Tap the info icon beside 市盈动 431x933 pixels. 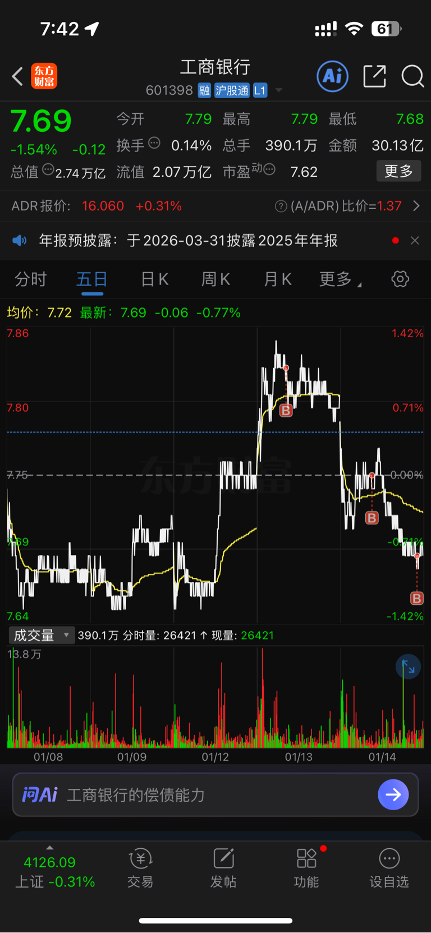click(269, 169)
